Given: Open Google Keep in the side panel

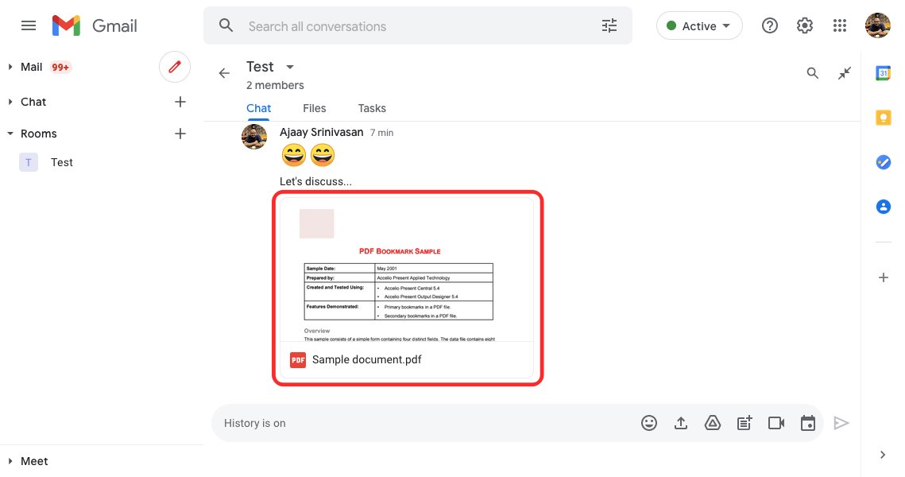Looking at the screenshot, I should click(x=883, y=118).
